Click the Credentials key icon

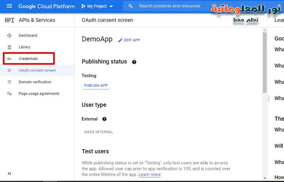pyautogui.click(x=9, y=59)
